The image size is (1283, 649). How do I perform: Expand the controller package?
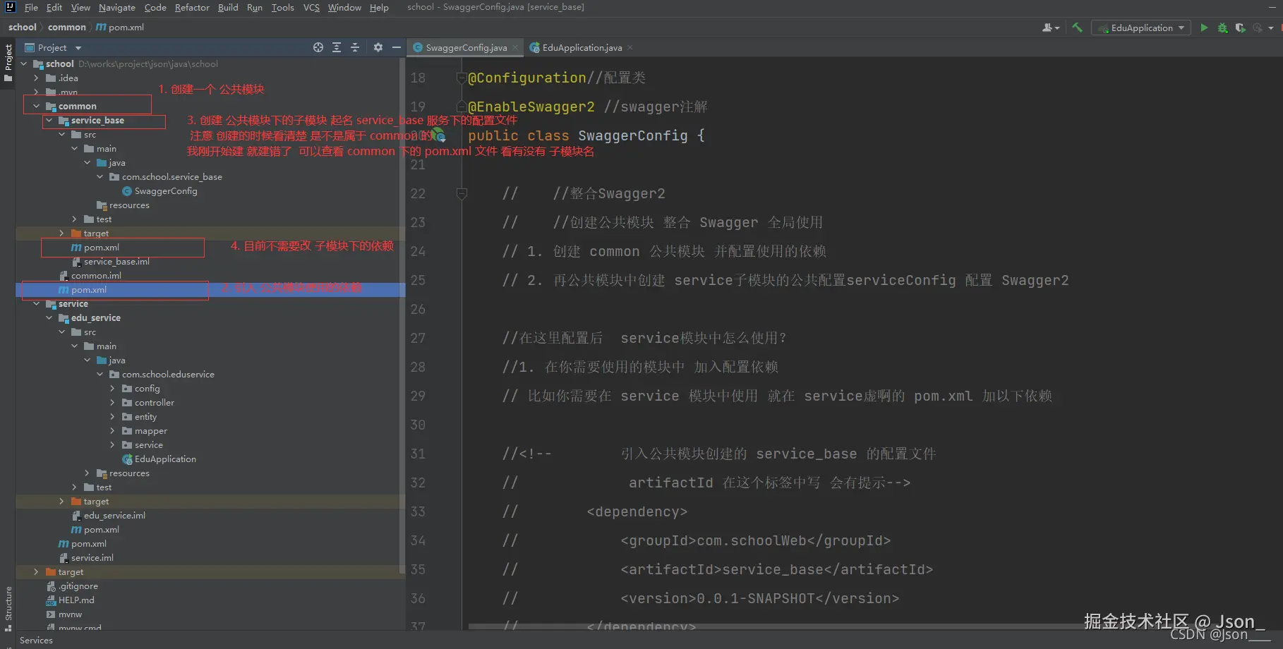[112, 403]
